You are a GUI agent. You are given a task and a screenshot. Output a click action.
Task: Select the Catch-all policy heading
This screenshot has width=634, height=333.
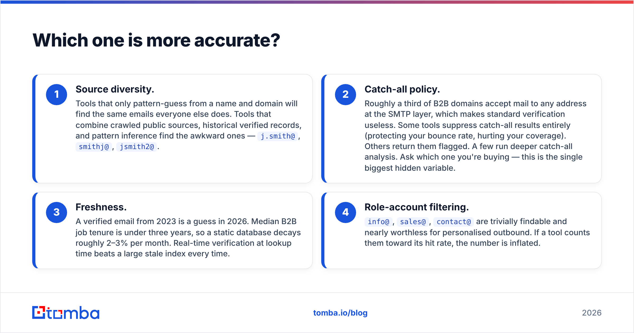402,89
